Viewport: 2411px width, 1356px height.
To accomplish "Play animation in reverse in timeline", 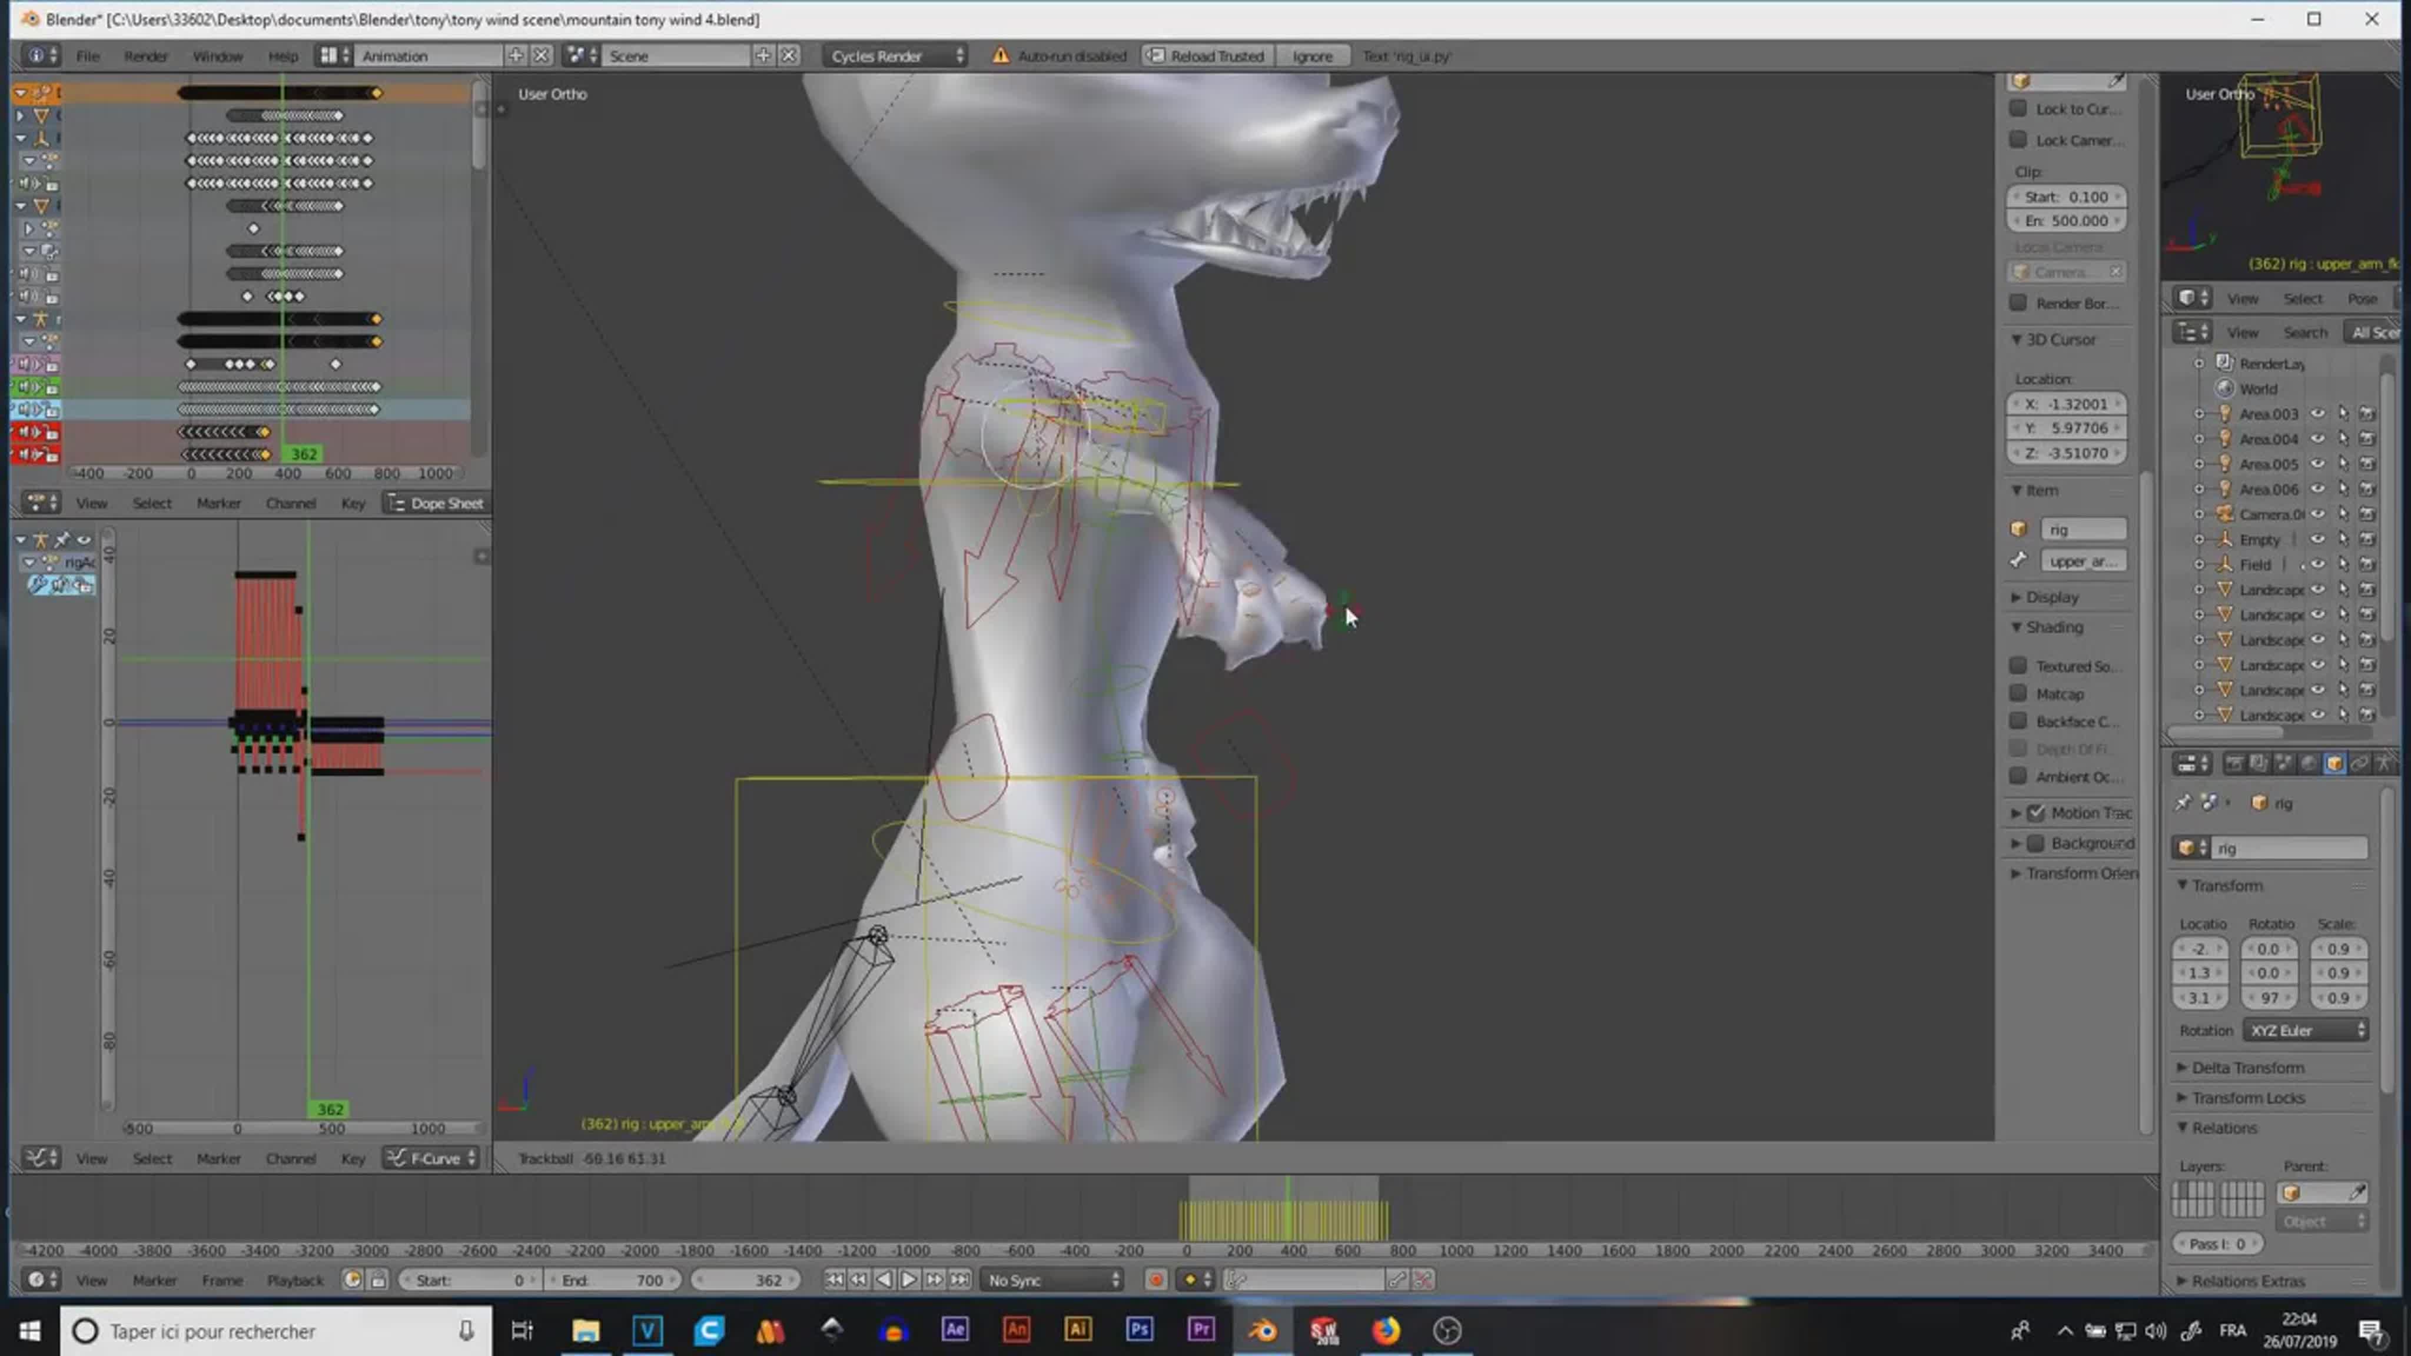I will pos(884,1280).
